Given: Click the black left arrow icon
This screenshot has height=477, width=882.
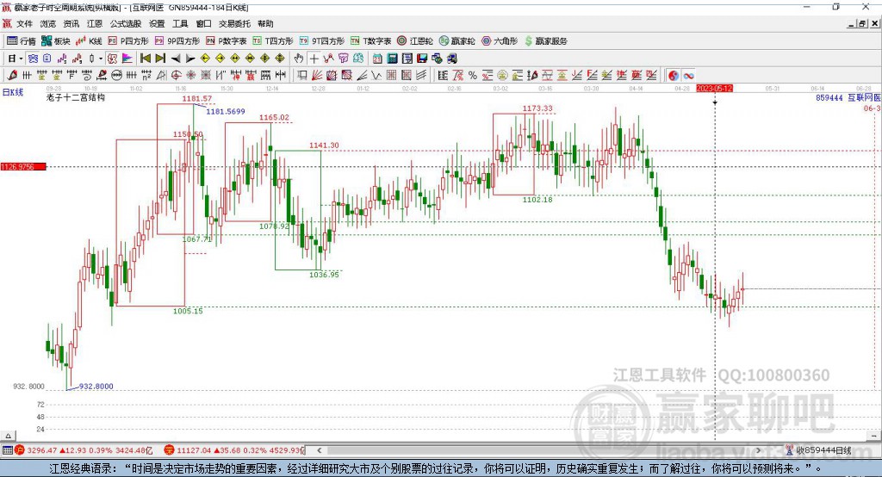Looking at the screenshot, I should 176,59.
